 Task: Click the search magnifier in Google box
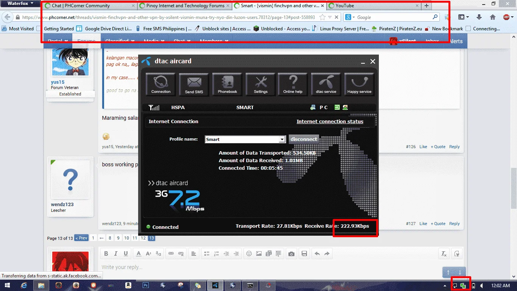(x=435, y=17)
